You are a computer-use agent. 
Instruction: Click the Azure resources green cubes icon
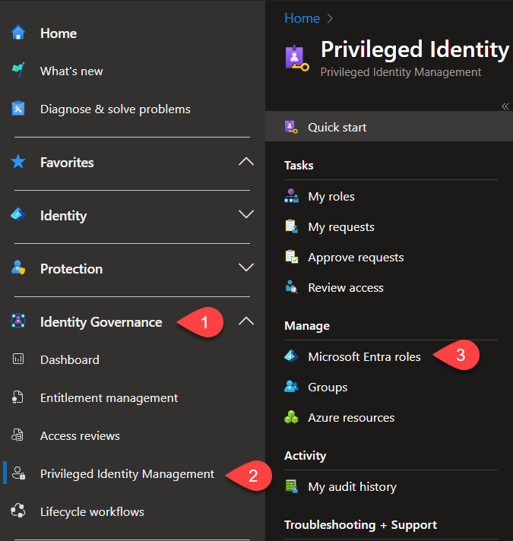pos(292,417)
